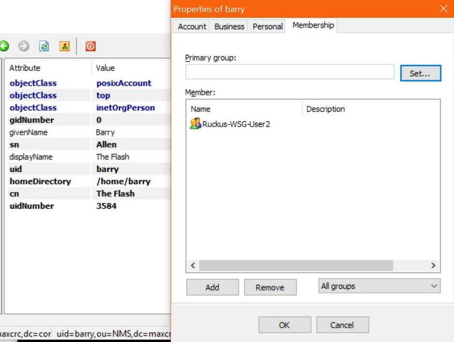Click the green back arrow icon
The height and width of the screenshot is (342, 454).
[4, 46]
